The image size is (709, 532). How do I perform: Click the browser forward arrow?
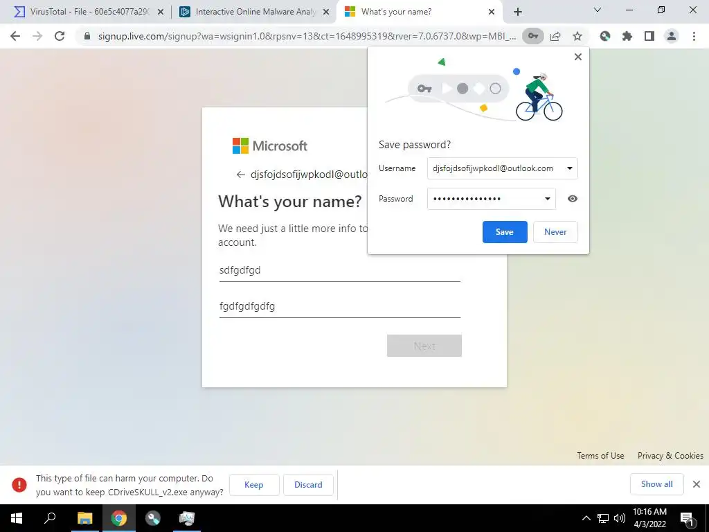click(37, 36)
